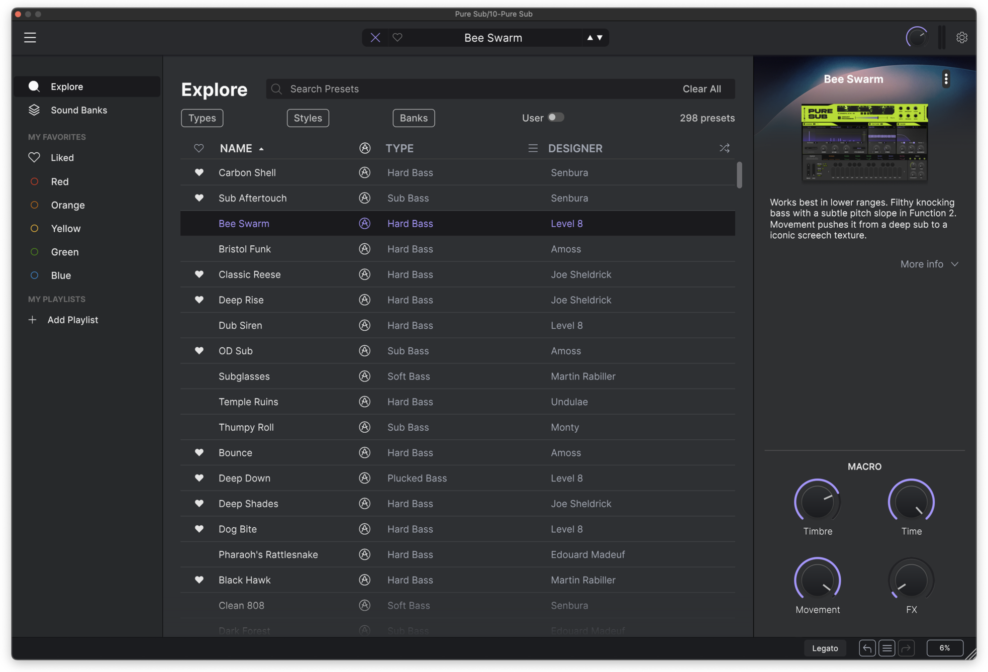Click the FX macro knob

911,580
